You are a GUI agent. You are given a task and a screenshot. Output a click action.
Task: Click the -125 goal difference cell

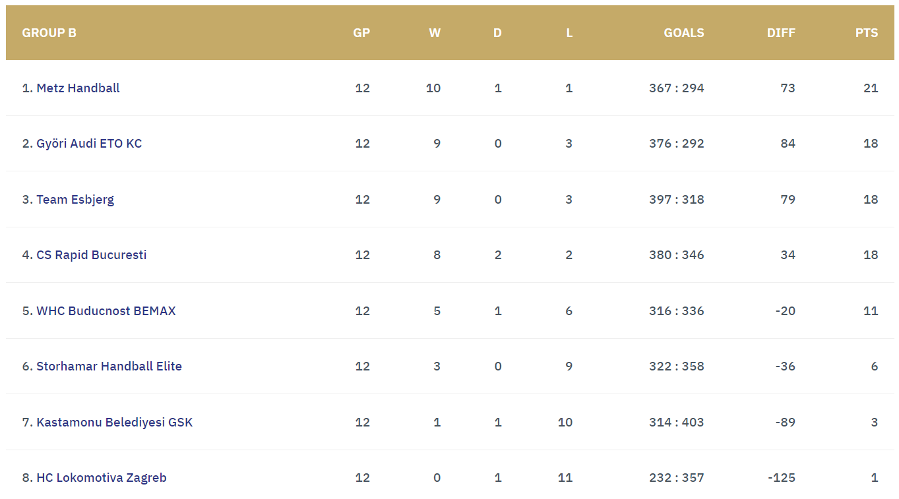(782, 478)
